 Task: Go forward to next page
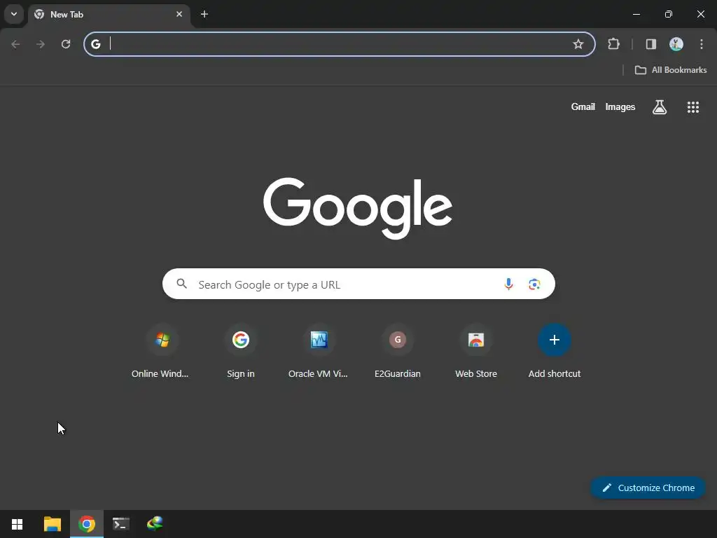[x=41, y=44]
